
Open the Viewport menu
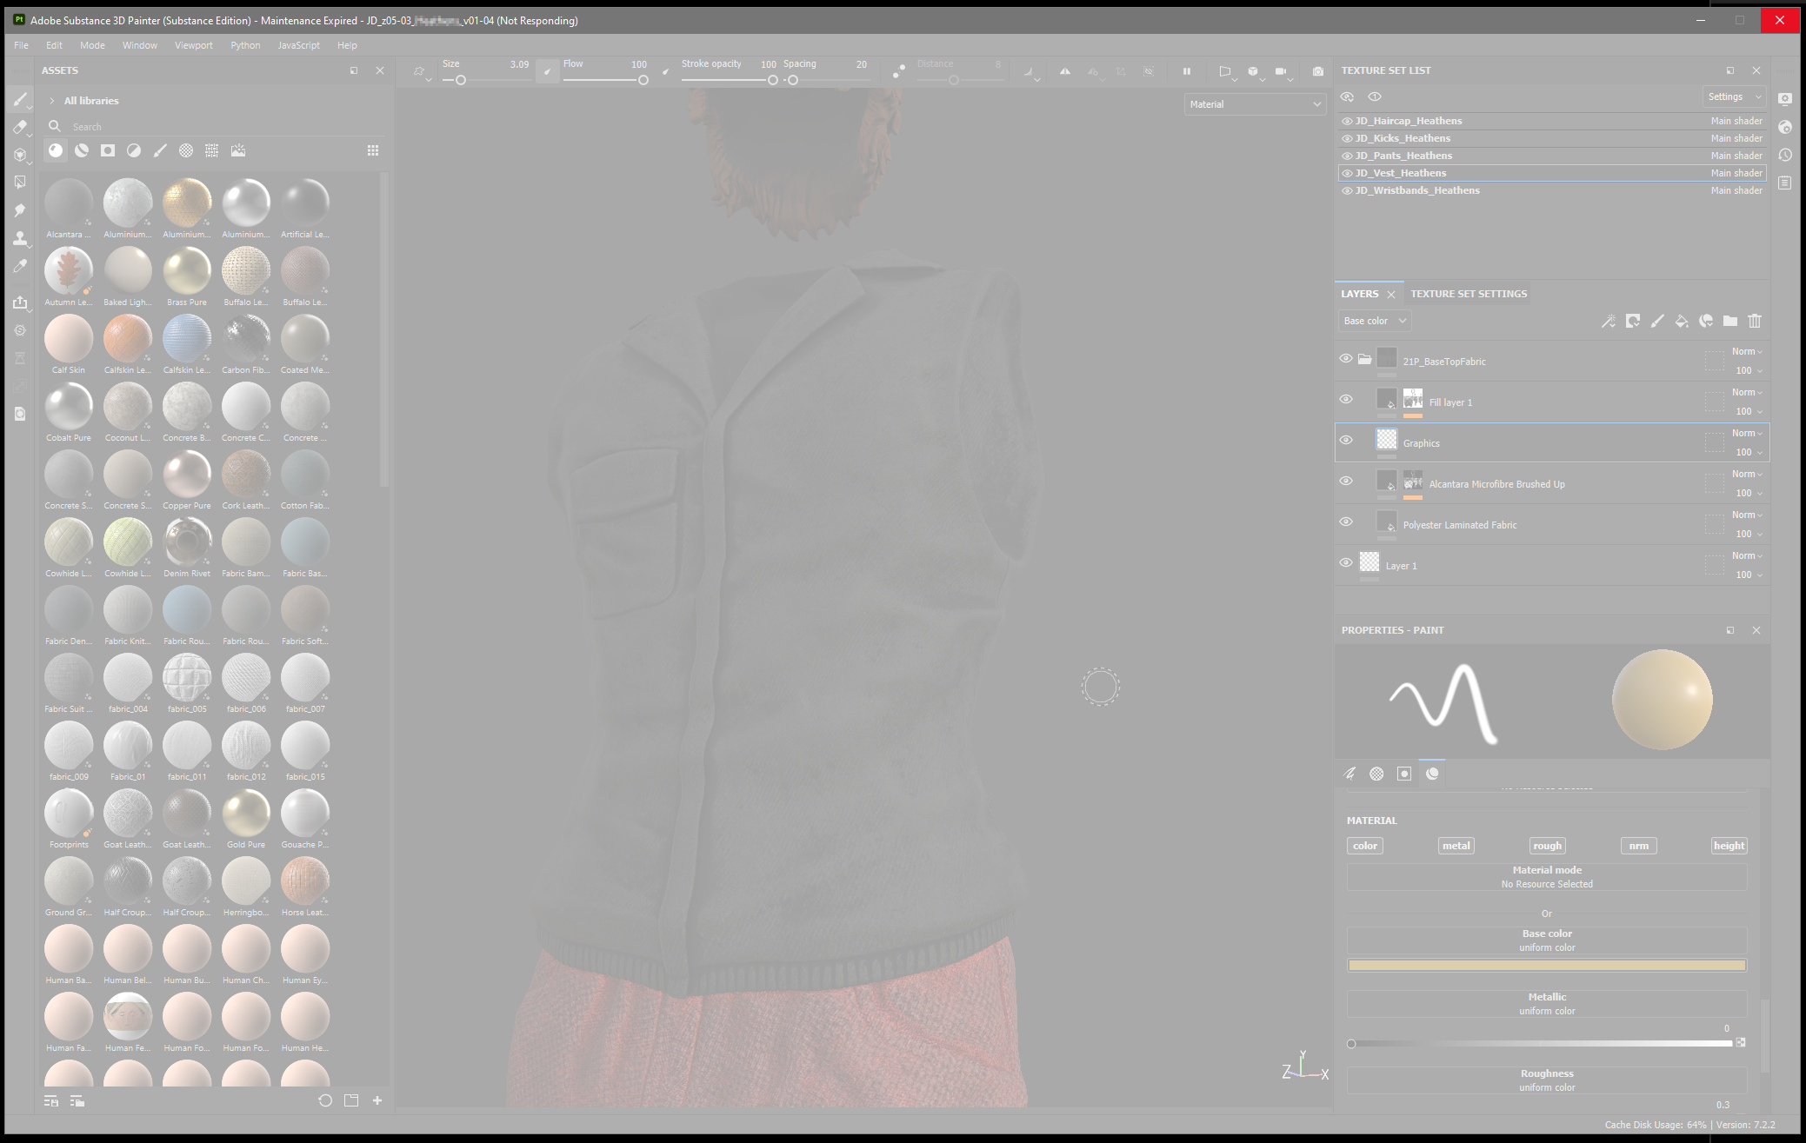pyautogui.click(x=193, y=45)
